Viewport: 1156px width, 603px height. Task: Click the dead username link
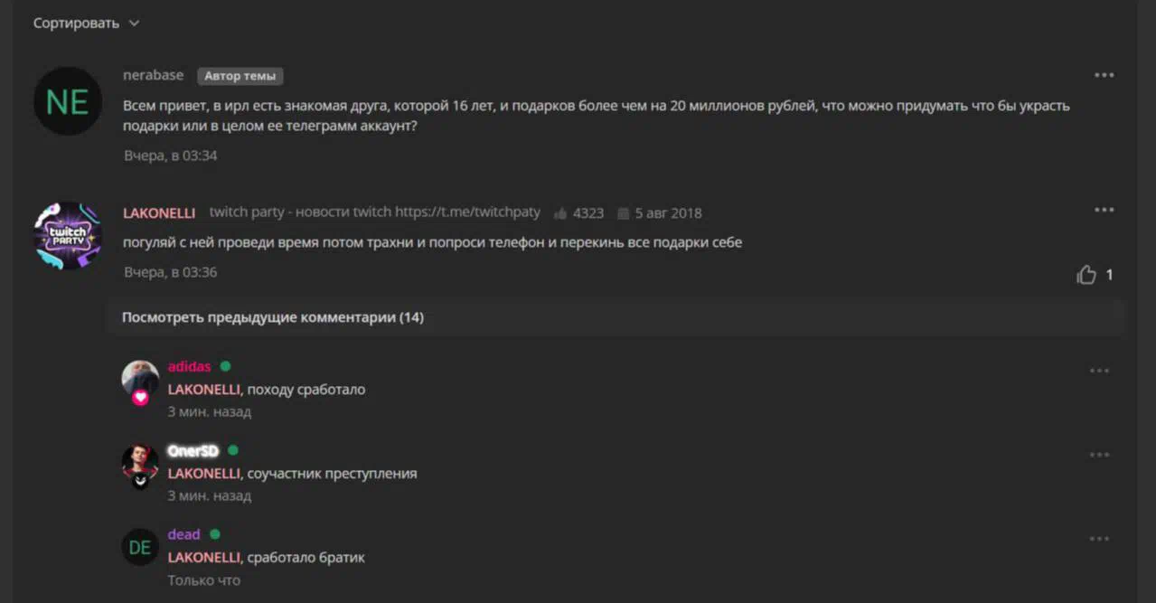pyautogui.click(x=184, y=534)
